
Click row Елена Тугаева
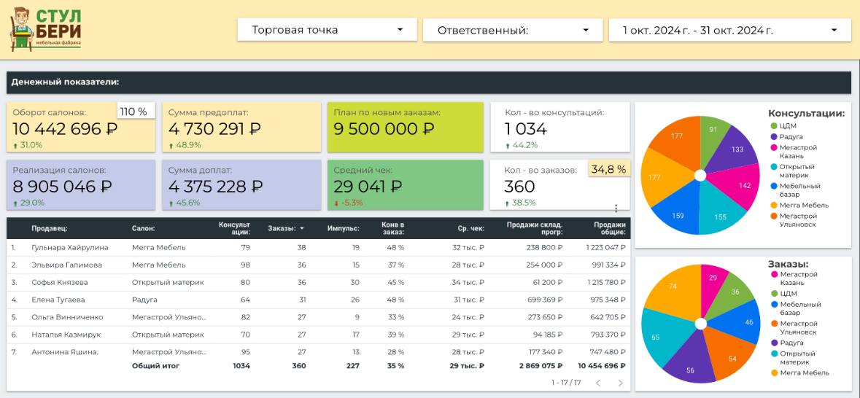pos(318,300)
